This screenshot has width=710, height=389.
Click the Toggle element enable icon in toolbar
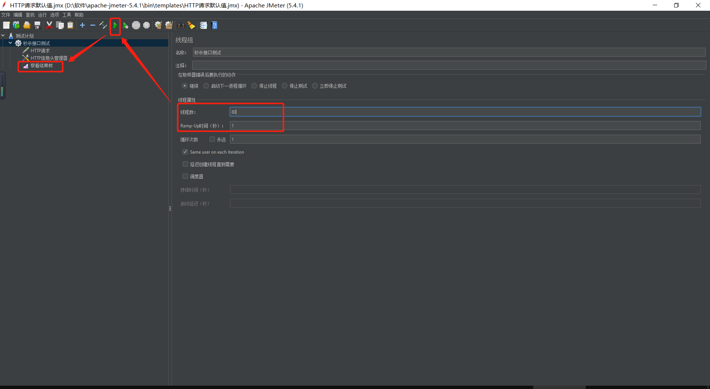tap(103, 25)
